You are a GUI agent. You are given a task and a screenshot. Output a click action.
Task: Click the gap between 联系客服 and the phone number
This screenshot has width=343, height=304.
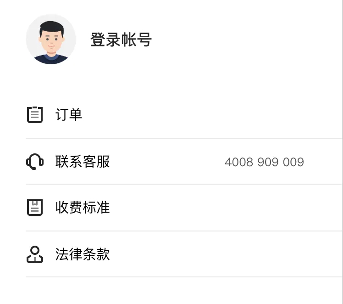[x=167, y=162]
